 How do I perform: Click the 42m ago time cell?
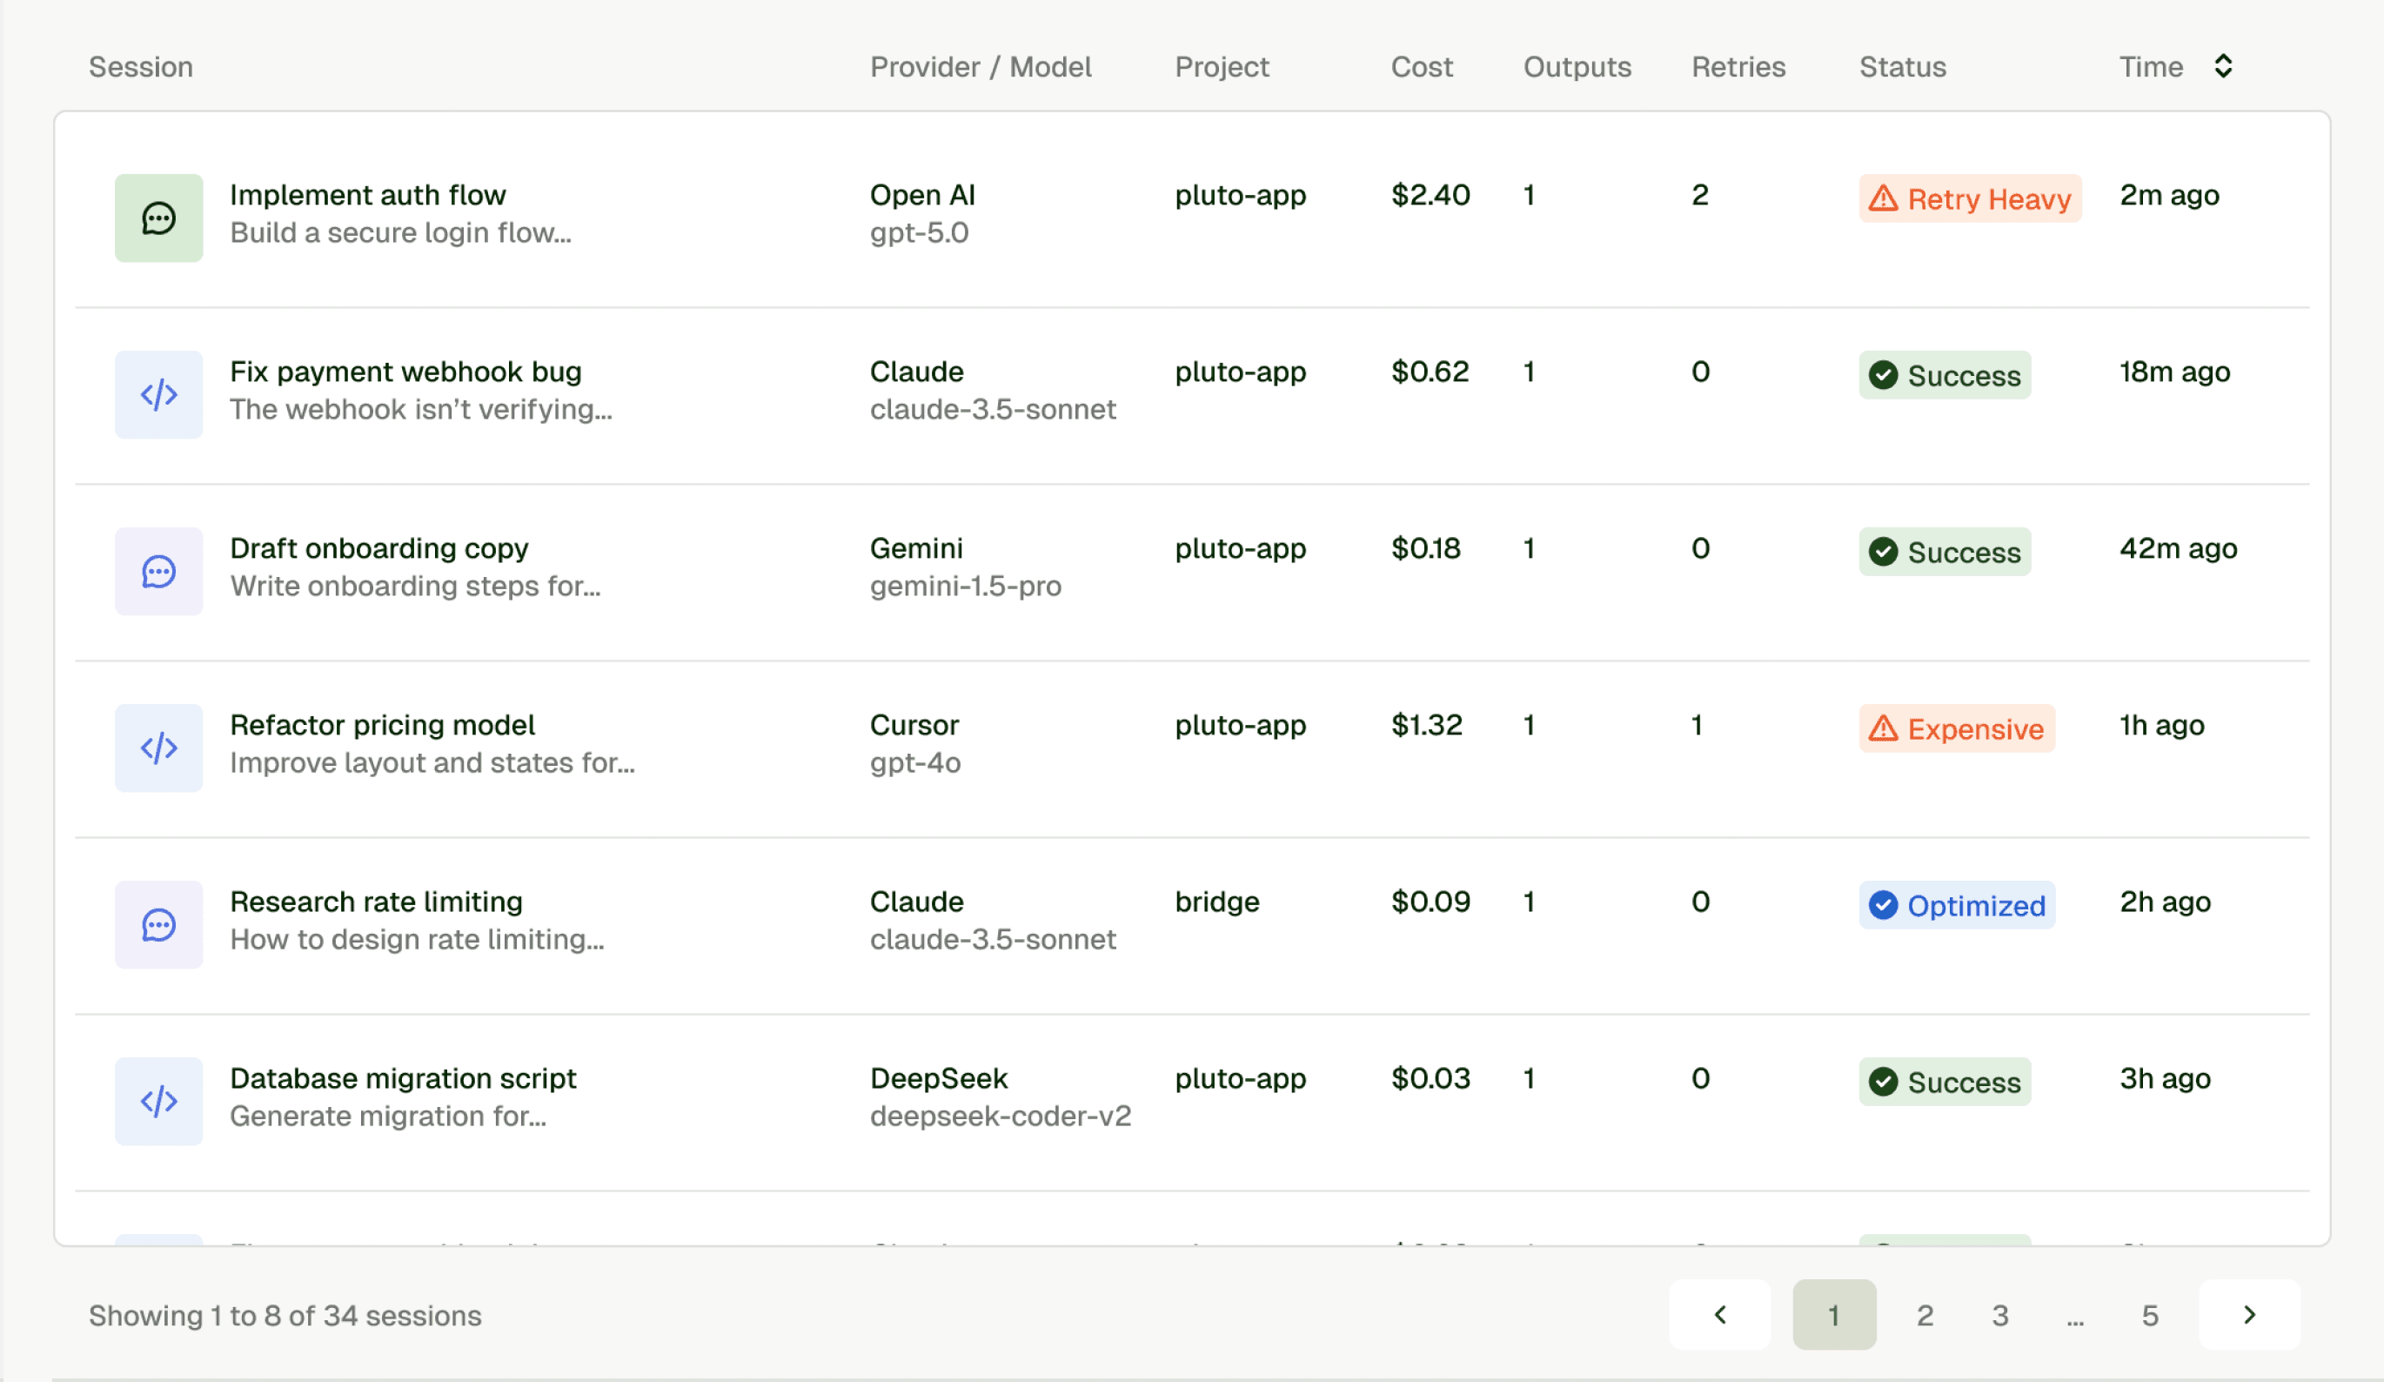tap(2179, 549)
